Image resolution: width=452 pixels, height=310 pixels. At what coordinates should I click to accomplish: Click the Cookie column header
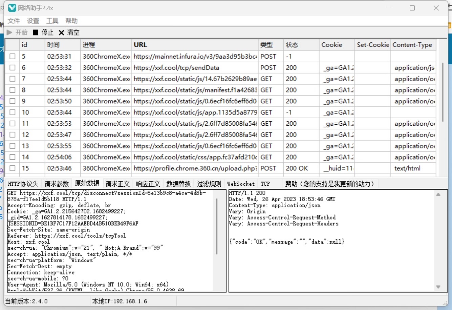click(337, 45)
